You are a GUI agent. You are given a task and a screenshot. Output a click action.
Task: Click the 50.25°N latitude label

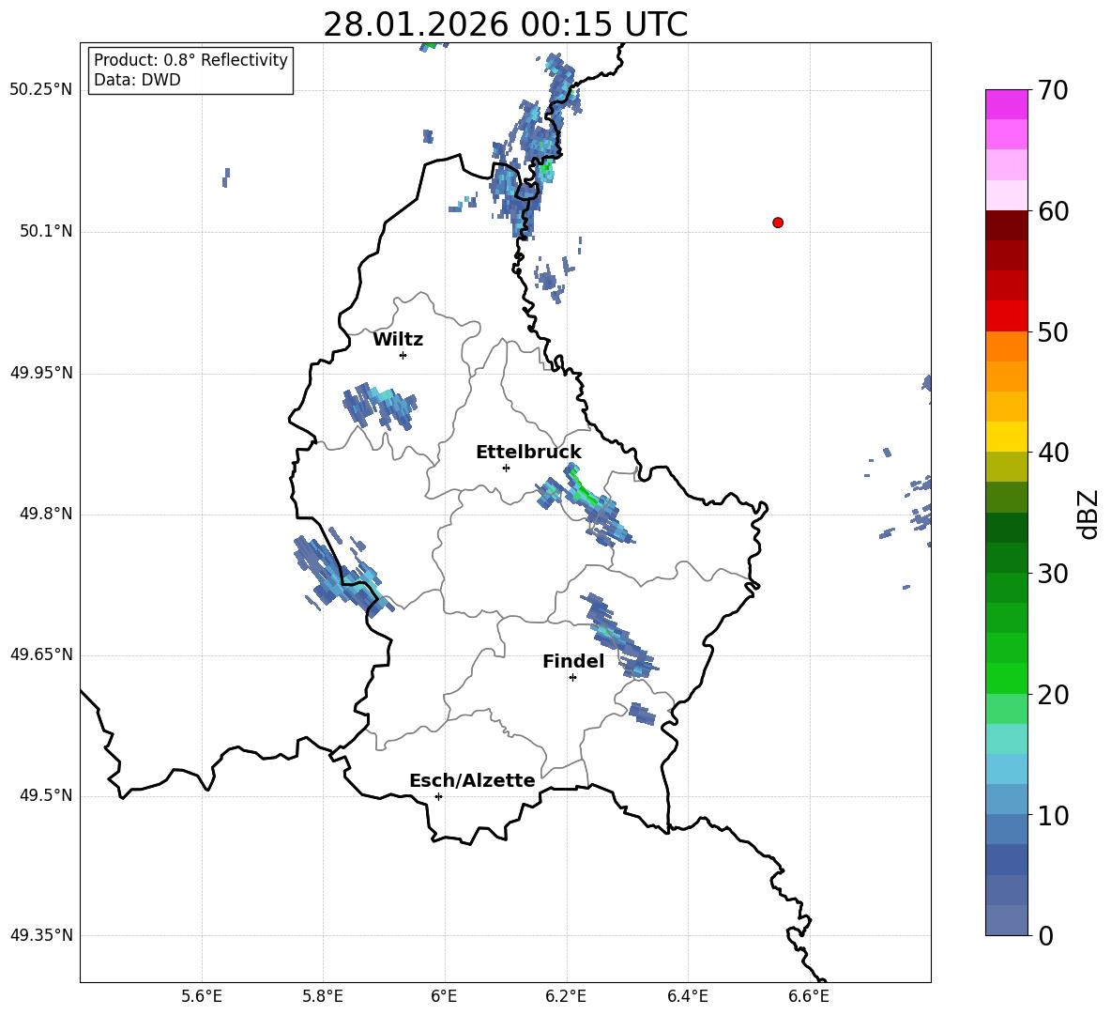(x=41, y=90)
